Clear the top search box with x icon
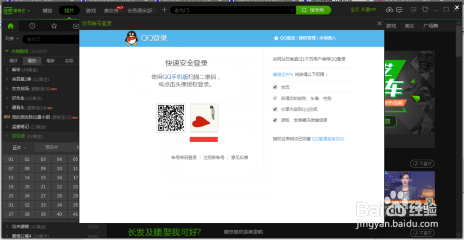The height and width of the screenshot is (240, 464). (292, 10)
